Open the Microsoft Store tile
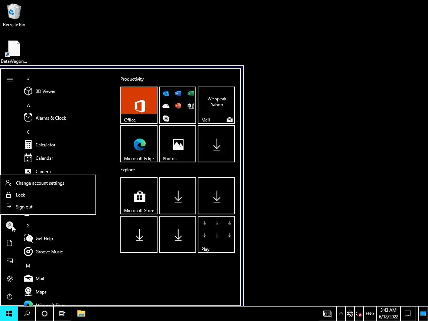Screen dimensions: 428x321 tap(139, 196)
